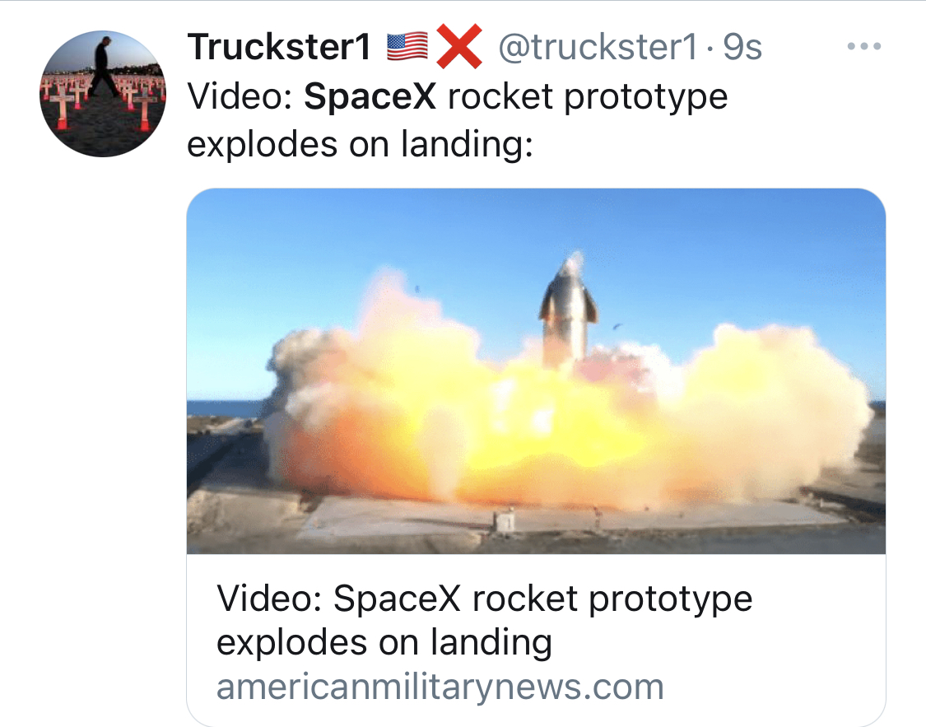Click the bold SpaceX word in the tweet

370,96
